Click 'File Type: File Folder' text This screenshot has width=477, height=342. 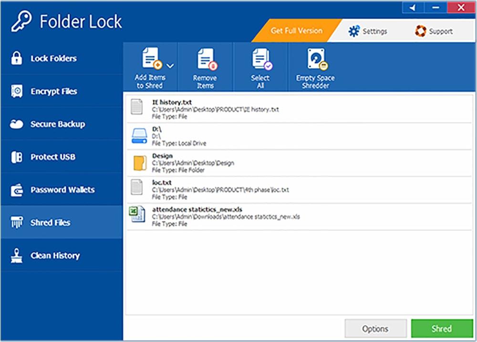pos(178,170)
